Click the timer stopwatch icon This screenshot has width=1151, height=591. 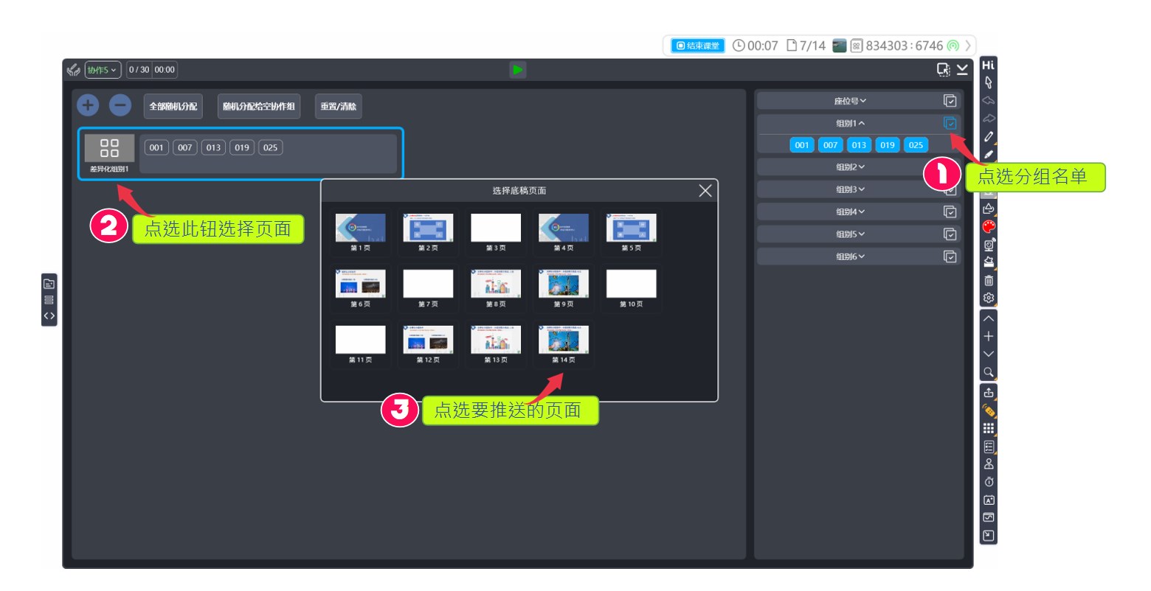989,482
